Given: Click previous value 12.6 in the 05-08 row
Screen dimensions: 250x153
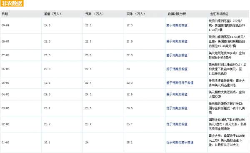Looking at the screenshot, I should [x=47, y=83].
